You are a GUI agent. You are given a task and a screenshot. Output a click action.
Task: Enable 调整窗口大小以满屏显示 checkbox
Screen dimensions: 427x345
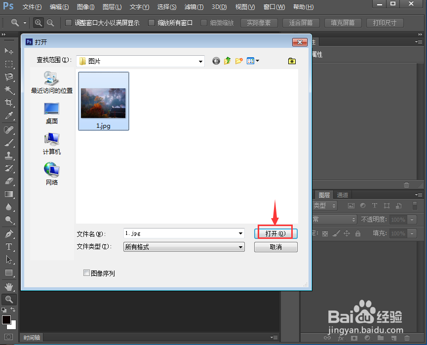(69, 23)
